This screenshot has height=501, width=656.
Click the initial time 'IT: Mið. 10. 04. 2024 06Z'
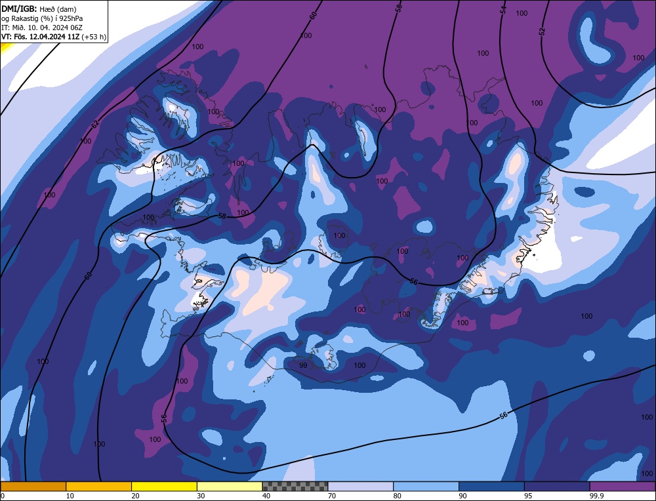click(x=42, y=28)
